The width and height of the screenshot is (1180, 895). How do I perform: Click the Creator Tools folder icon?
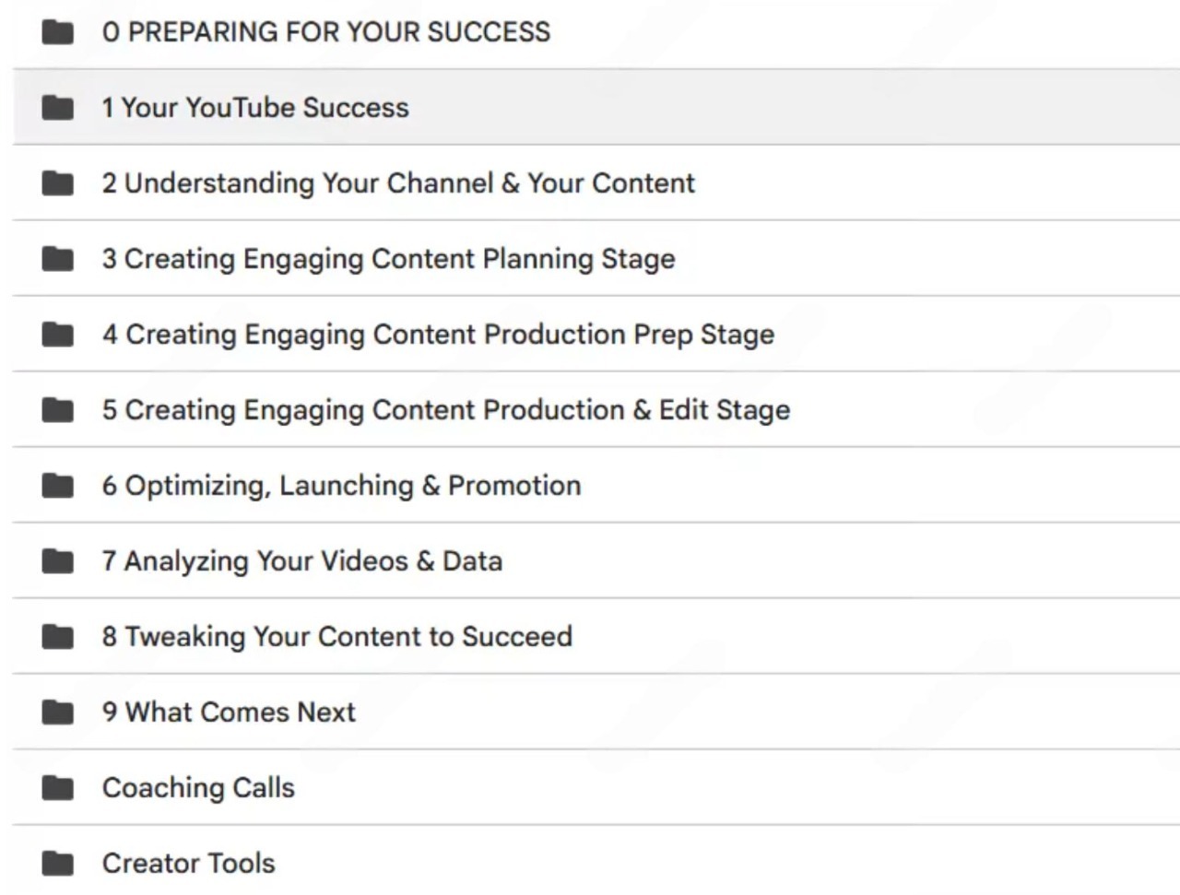[x=58, y=864]
